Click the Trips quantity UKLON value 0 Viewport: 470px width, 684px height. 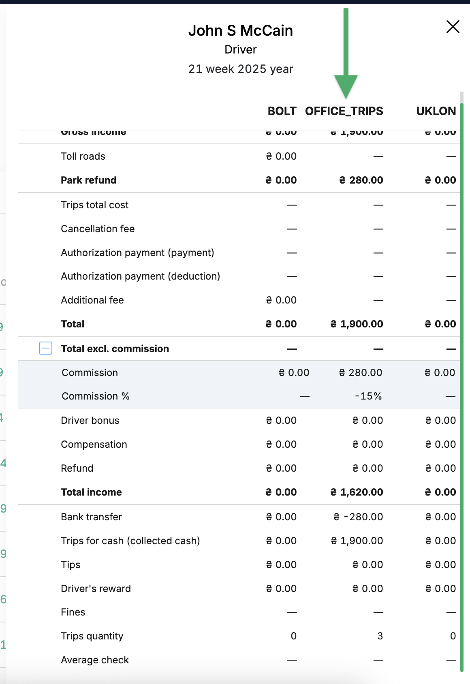pyautogui.click(x=453, y=636)
